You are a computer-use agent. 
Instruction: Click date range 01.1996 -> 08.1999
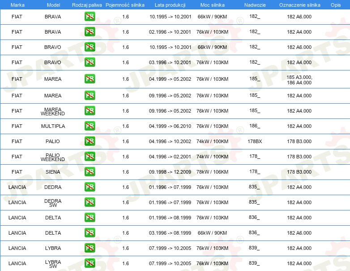(x=170, y=218)
